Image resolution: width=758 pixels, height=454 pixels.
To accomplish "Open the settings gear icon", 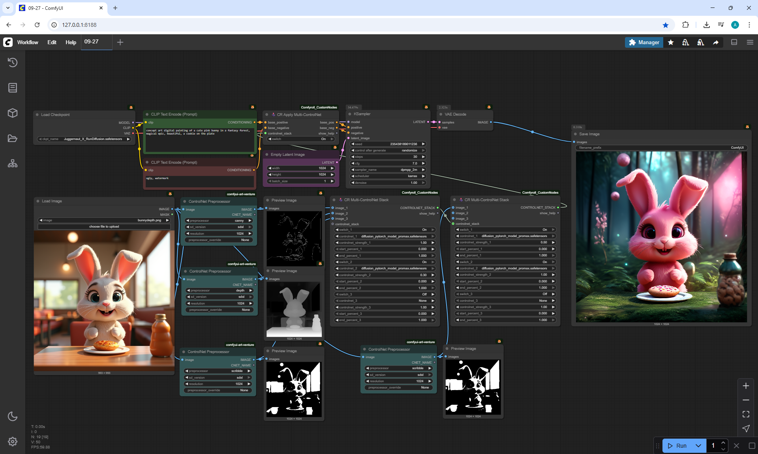I will tap(13, 441).
